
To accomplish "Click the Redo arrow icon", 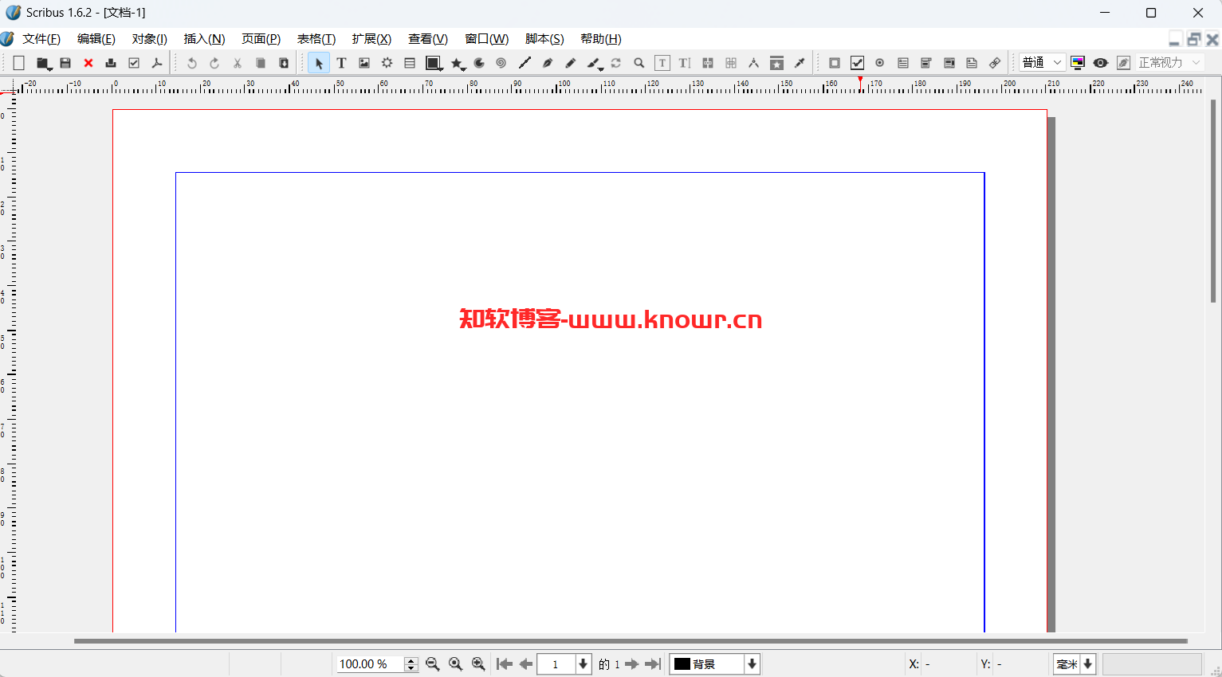I will click(x=214, y=63).
